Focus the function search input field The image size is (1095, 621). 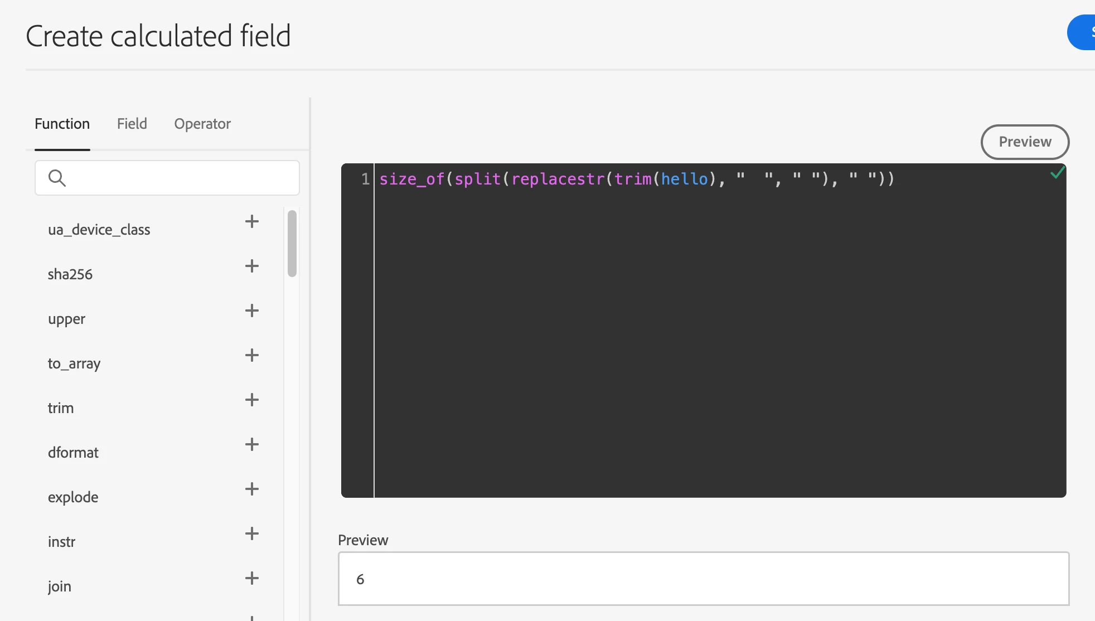point(178,178)
